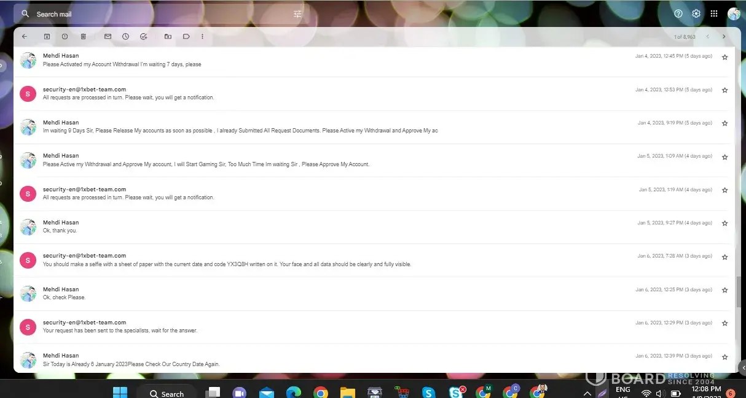
Task: Open the Gmail settings gear
Action: 696,13
